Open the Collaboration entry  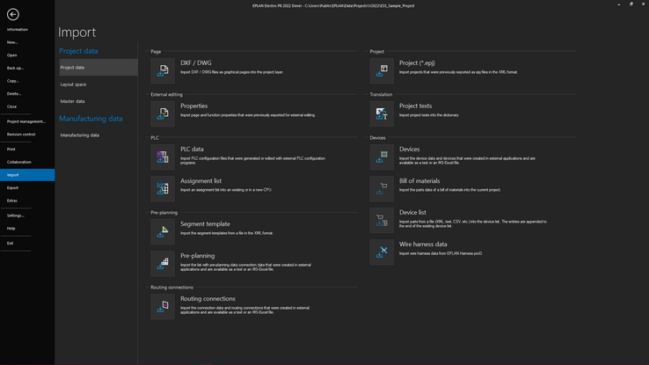tap(27, 162)
